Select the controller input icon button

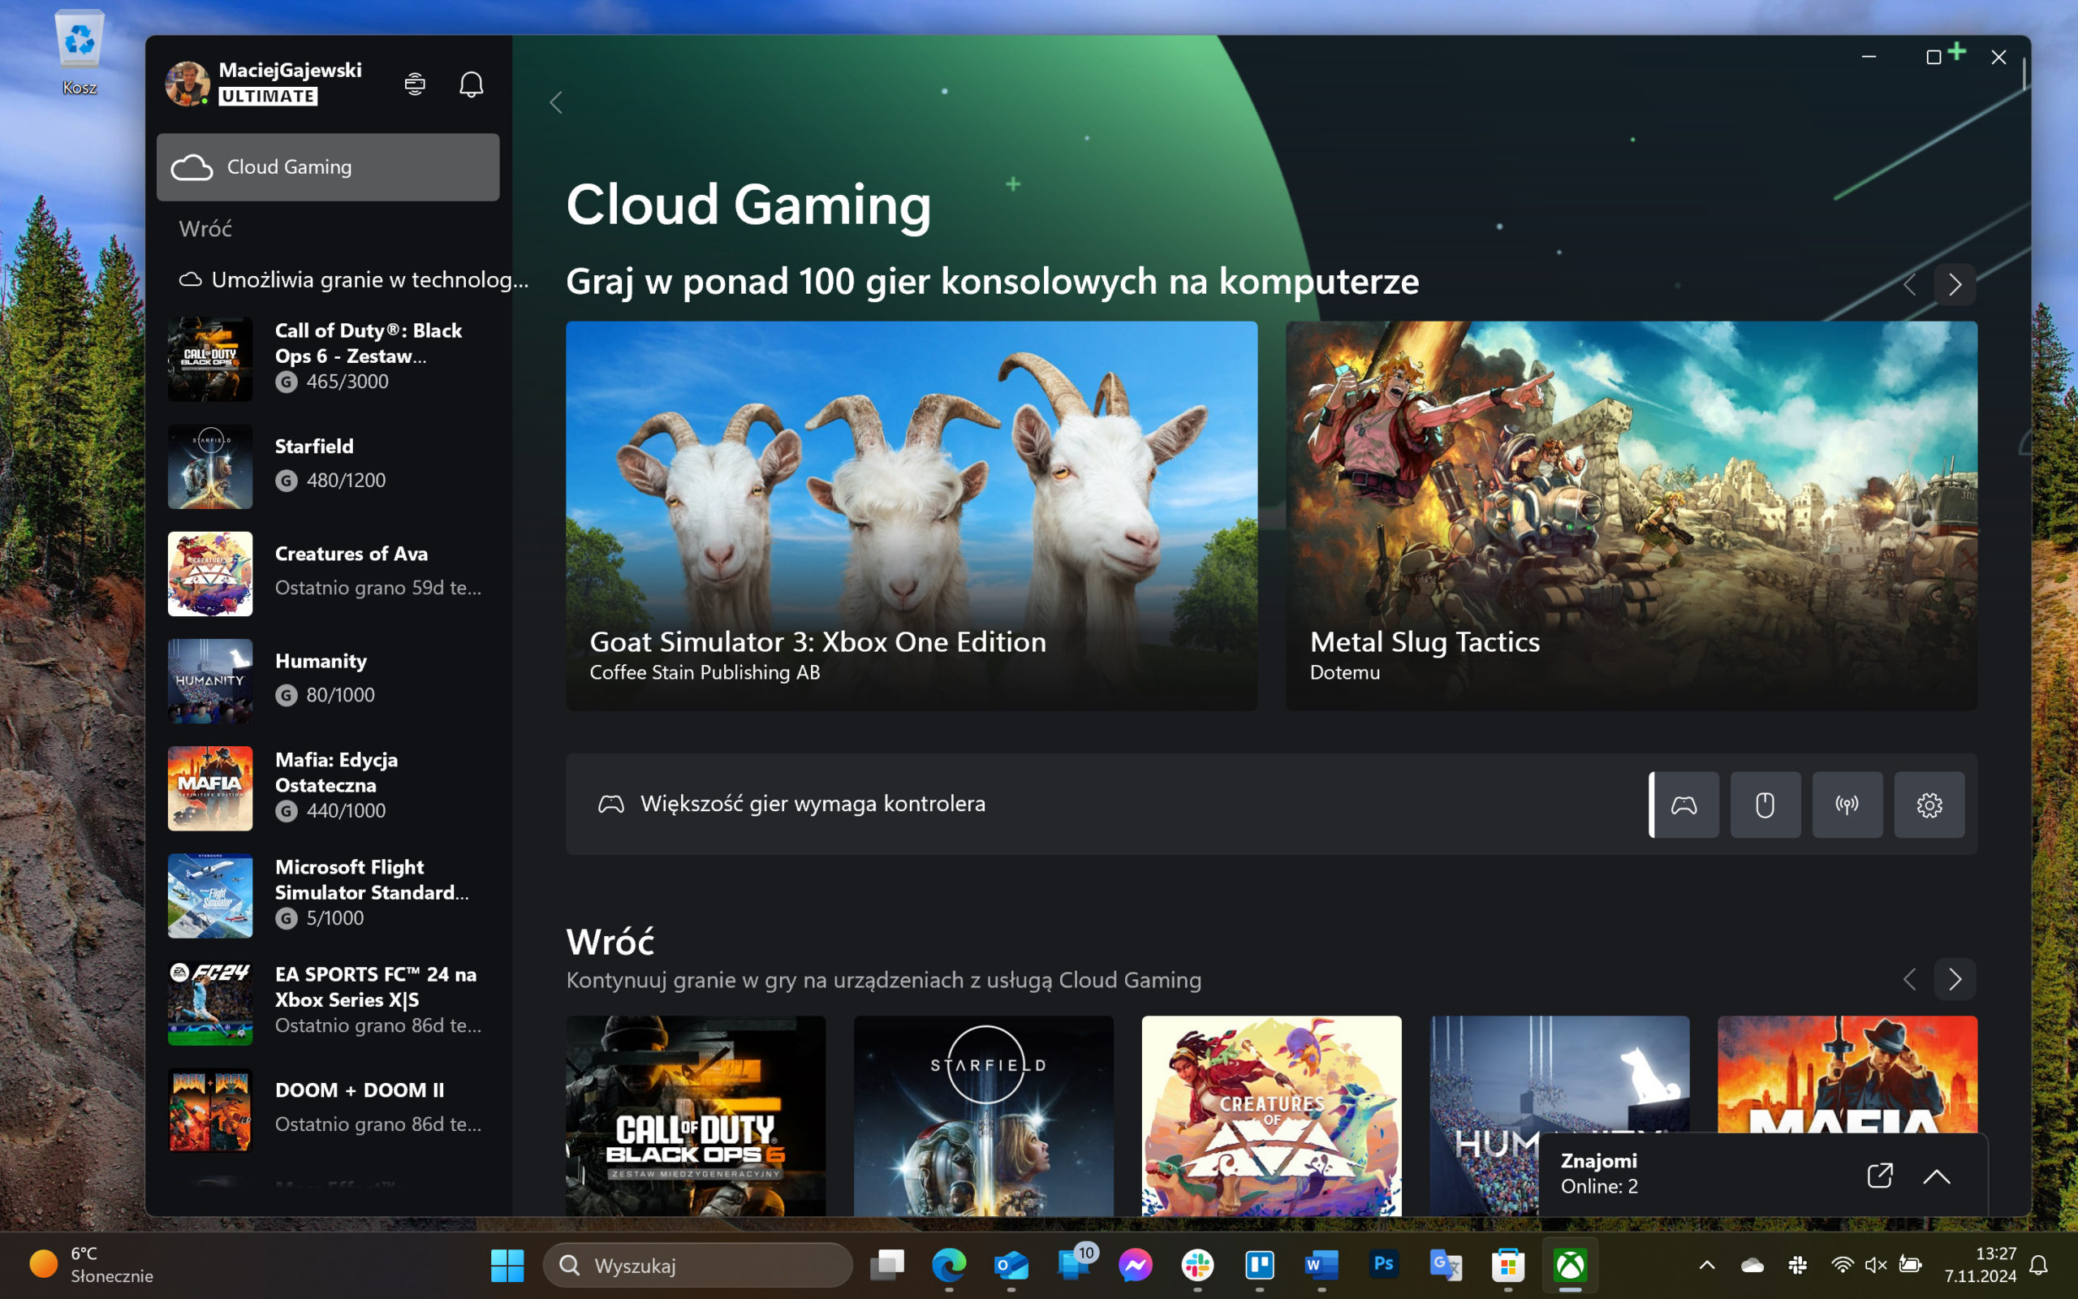[1684, 804]
